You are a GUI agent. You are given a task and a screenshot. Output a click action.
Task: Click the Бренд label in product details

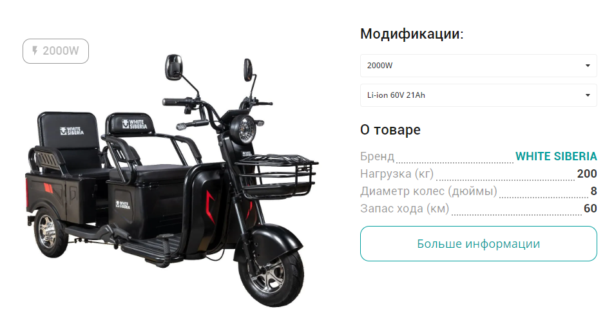[x=377, y=156]
